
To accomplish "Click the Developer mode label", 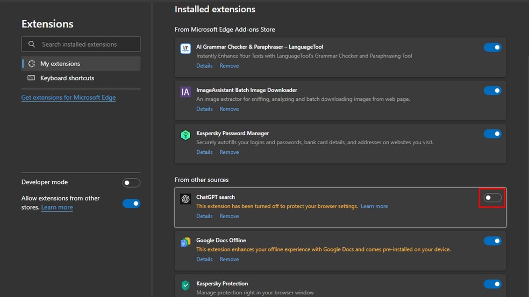I will coord(45,182).
